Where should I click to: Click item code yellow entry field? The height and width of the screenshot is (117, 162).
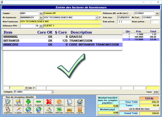[x=17, y=88]
